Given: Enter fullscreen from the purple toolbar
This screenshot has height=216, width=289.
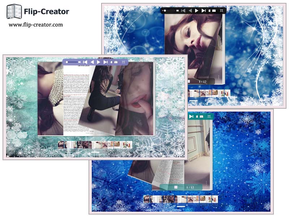Looking at the screenshot, I should (x=124, y=62).
